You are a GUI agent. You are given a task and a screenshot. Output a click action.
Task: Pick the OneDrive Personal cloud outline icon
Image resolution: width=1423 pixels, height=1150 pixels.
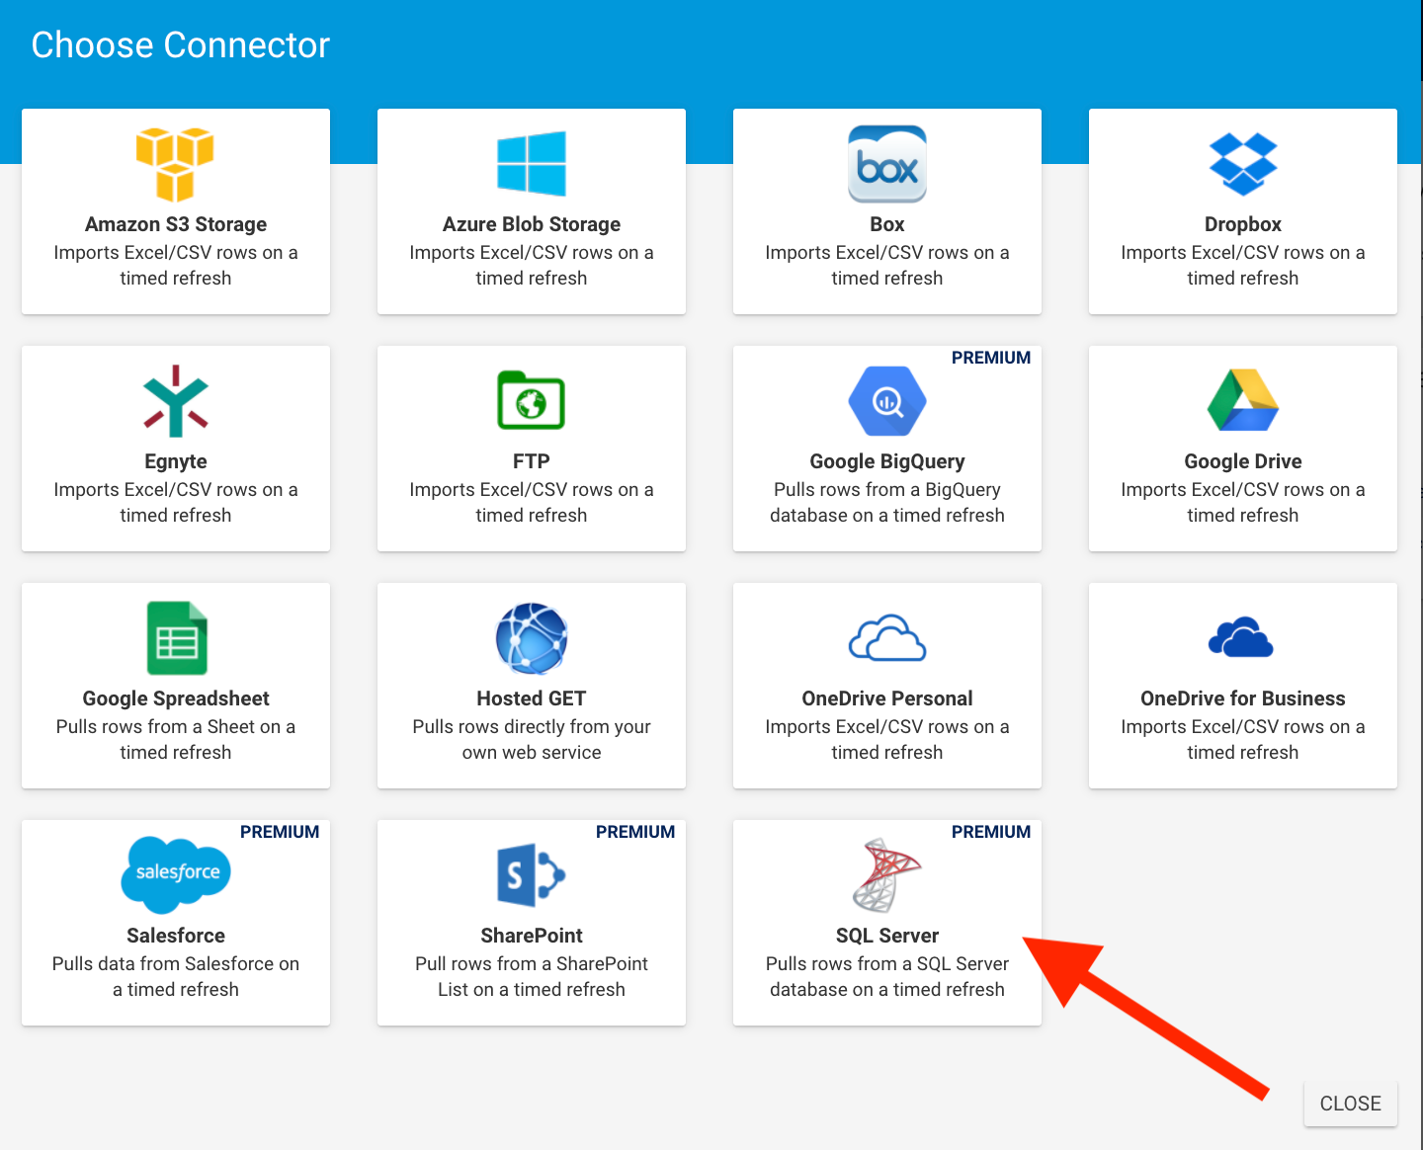click(x=887, y=638)
